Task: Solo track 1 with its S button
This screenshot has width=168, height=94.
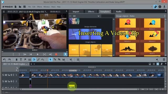Action: click(3, 75)
